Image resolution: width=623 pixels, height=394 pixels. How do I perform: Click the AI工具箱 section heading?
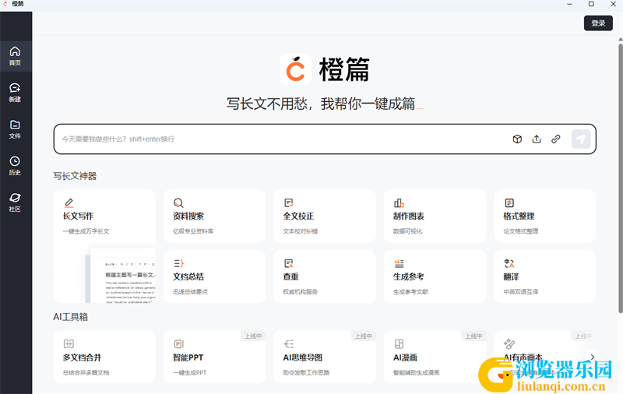coord(71,317)
